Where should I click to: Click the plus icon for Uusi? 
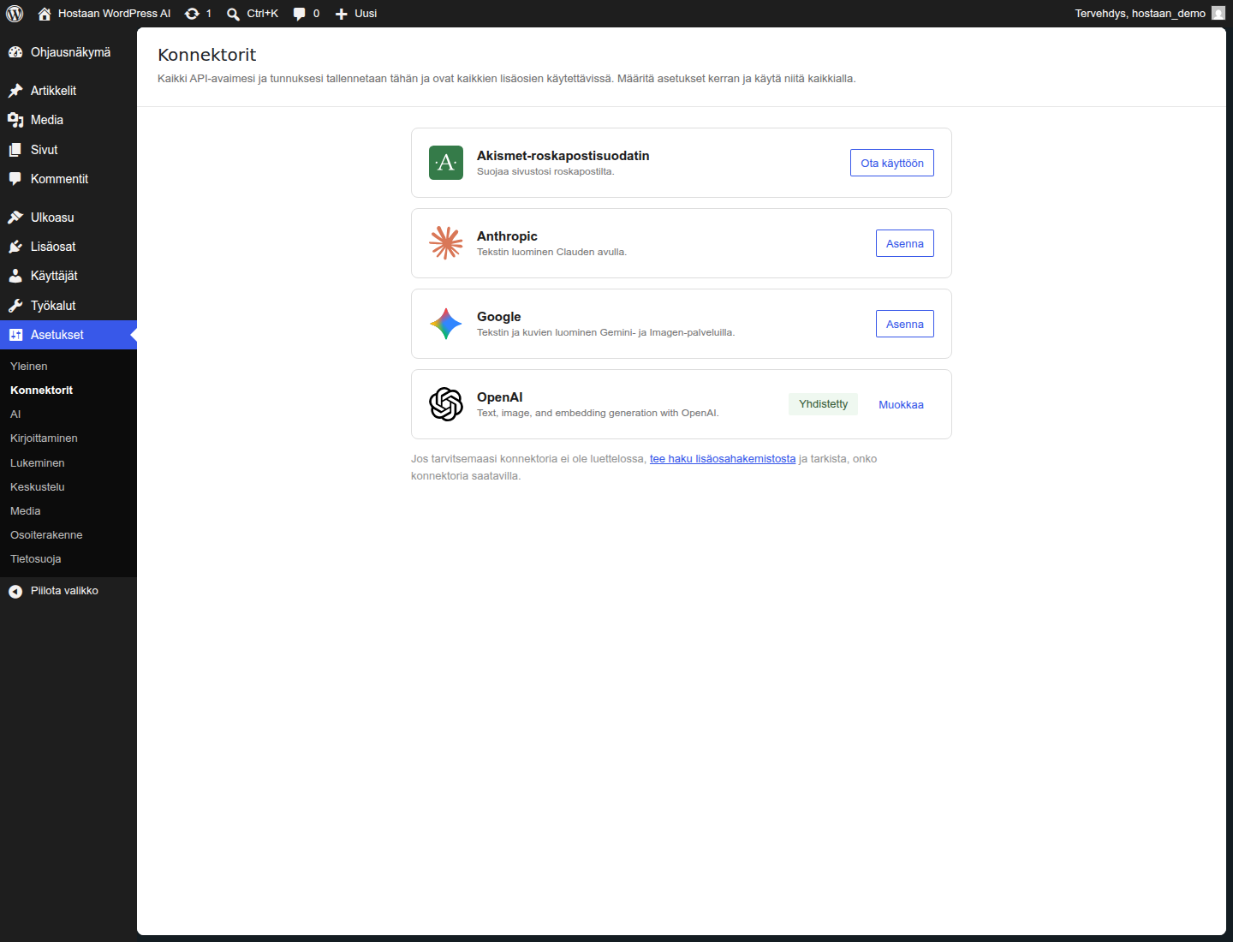click(342, 14)
